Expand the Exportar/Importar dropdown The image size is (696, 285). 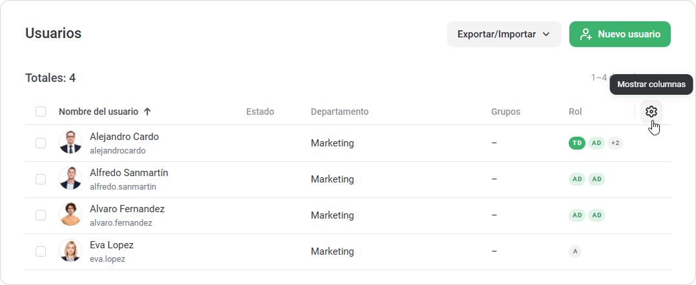[x=503, y=34]
